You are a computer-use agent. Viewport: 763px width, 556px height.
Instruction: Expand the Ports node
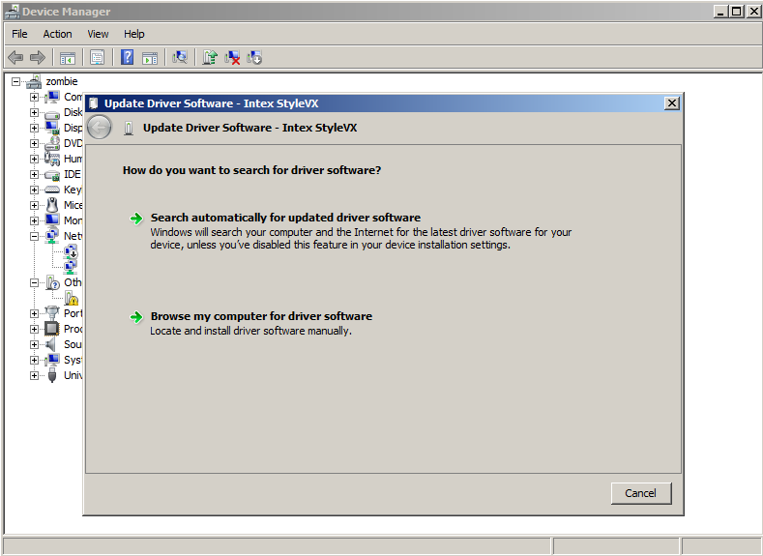34,313
